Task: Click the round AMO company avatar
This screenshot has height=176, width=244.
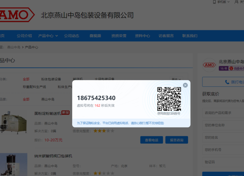Action: (209, 65)
